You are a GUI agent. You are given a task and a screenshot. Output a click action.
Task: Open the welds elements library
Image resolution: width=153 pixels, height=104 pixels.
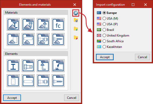[x=58, y=66]
